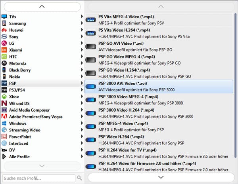Expand the Windows submenu arrow
The image size is (238, 184).
pos(82,123)
